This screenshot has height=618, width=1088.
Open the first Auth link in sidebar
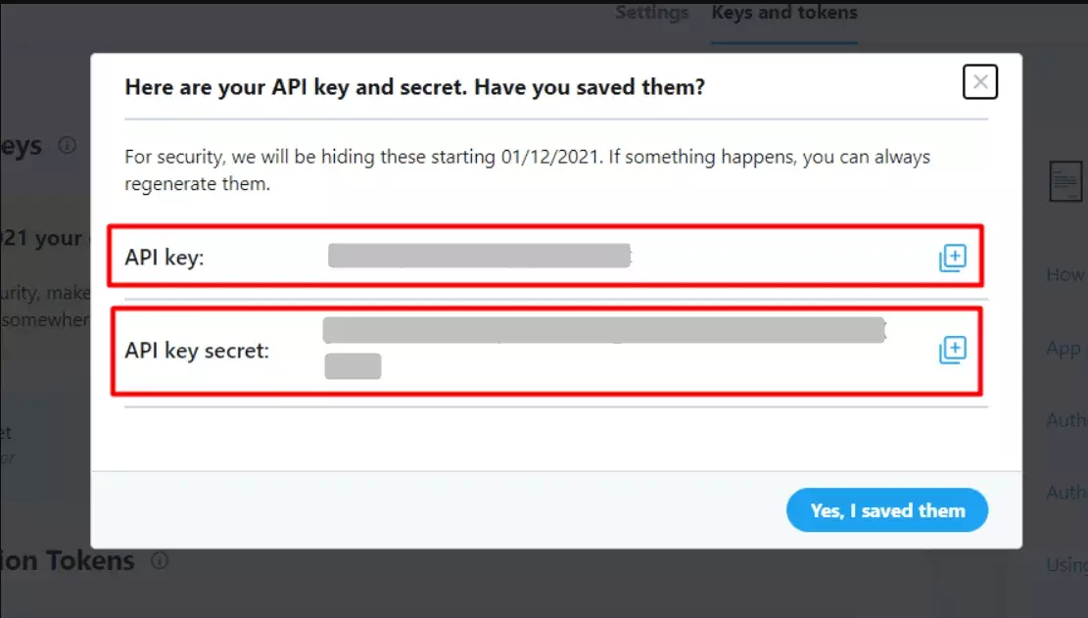(x=1065, y=419)
